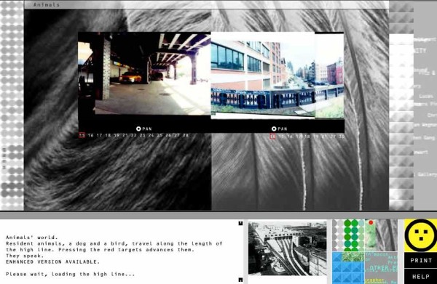Viewport: 437px width, 284px height.
Task: Select the gray credits text tile
Action: click(x=381, y=268)
